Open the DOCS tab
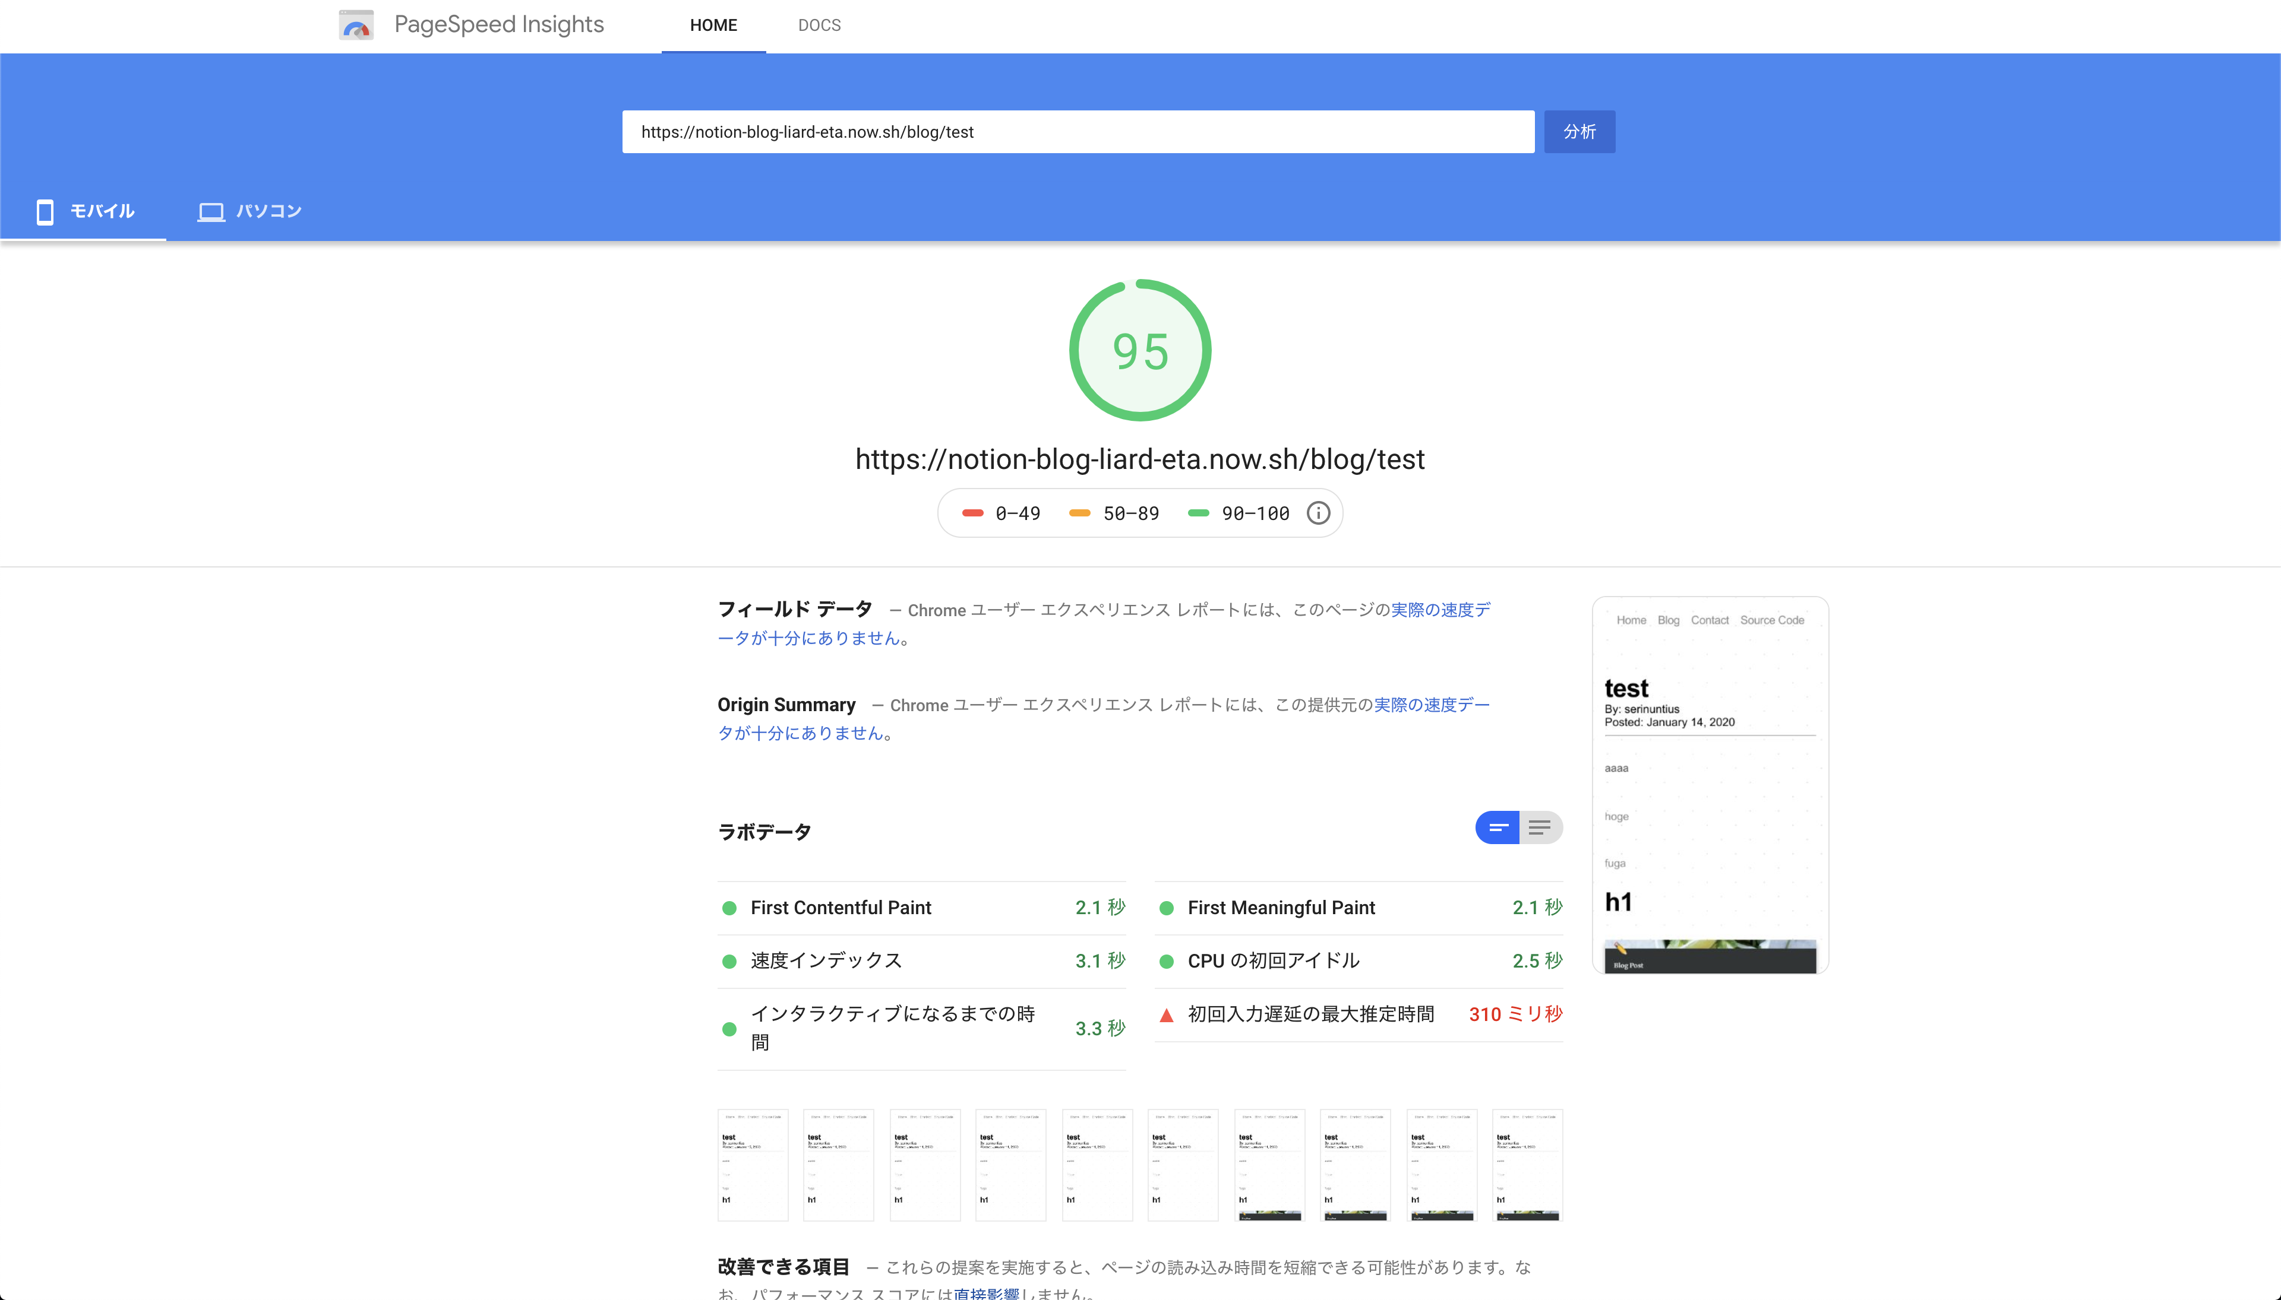This screenshot has height=1300, width=2281. pos(819,26)
